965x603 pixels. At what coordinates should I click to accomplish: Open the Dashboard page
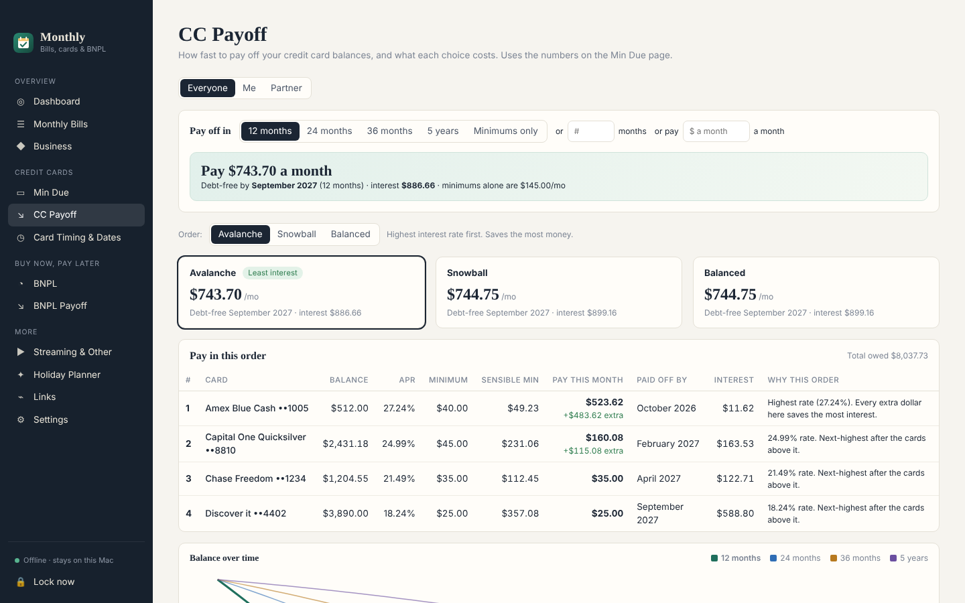(76, 102)
